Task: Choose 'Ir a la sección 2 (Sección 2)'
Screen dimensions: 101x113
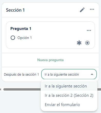Action: pos(69,95)
